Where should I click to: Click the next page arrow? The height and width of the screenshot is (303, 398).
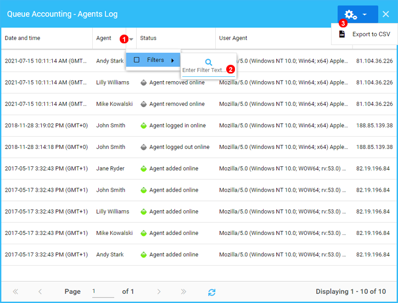[159, 292]
